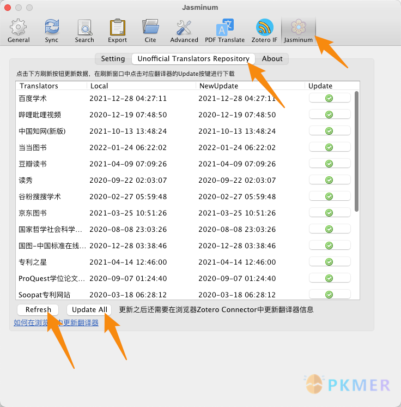Click NewUpdate date 2020-12-28 03:38:46 cell
This screenshot has height=407, width=401.
click(x=237, y=246)
